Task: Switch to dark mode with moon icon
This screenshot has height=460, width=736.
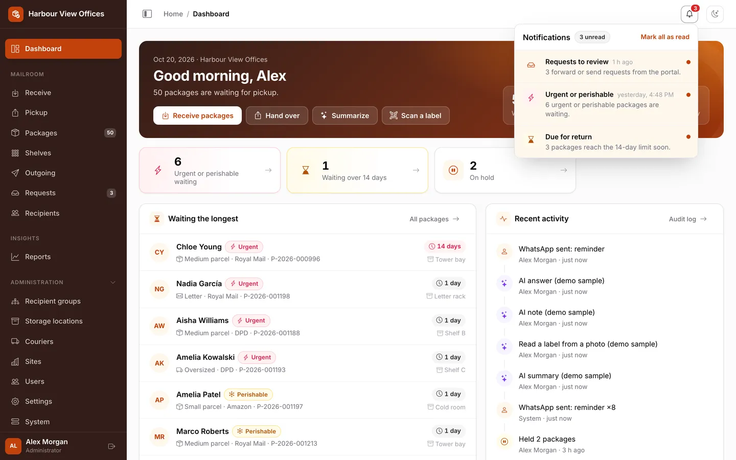Action: [x=715, y=14]
